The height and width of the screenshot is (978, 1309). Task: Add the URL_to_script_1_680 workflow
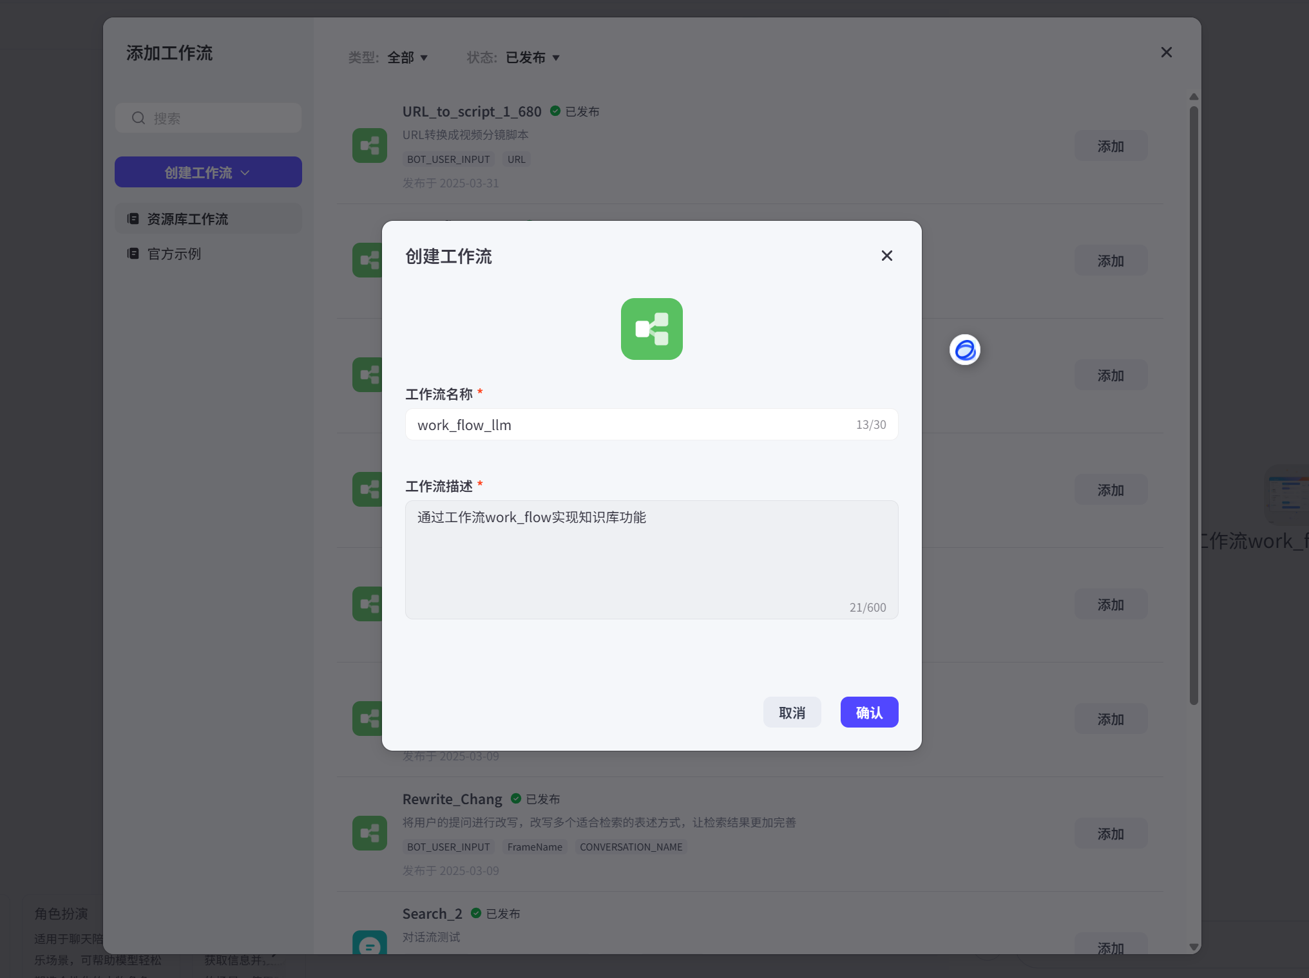[1110, 146]
